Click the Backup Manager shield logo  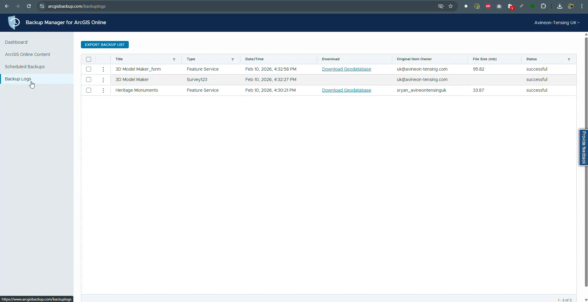pyautogui.click(x=14, y=22)
